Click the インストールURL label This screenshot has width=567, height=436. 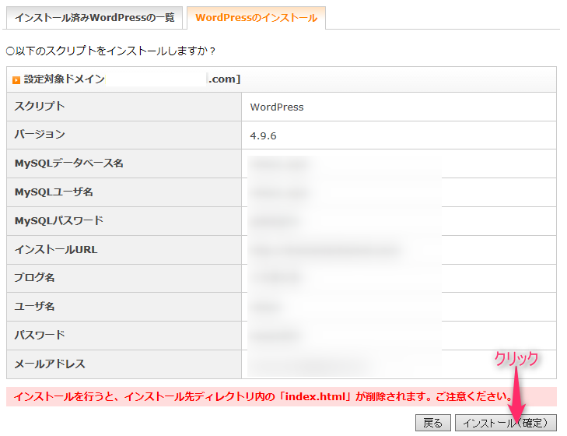[56, 249]
